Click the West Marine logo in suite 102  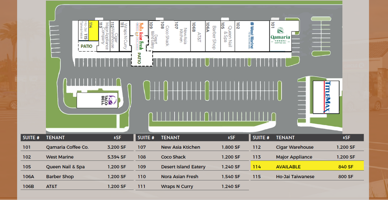click(252, 35)
